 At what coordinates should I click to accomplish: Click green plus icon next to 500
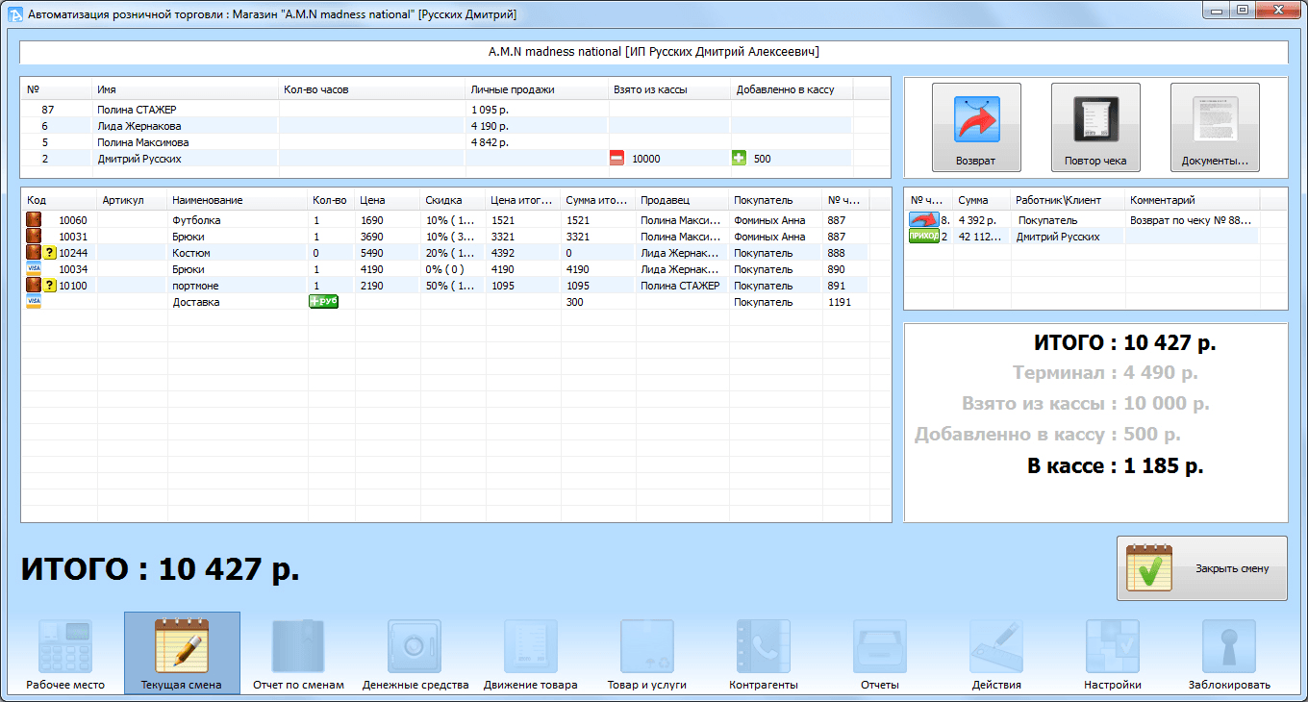pos(739,159)
